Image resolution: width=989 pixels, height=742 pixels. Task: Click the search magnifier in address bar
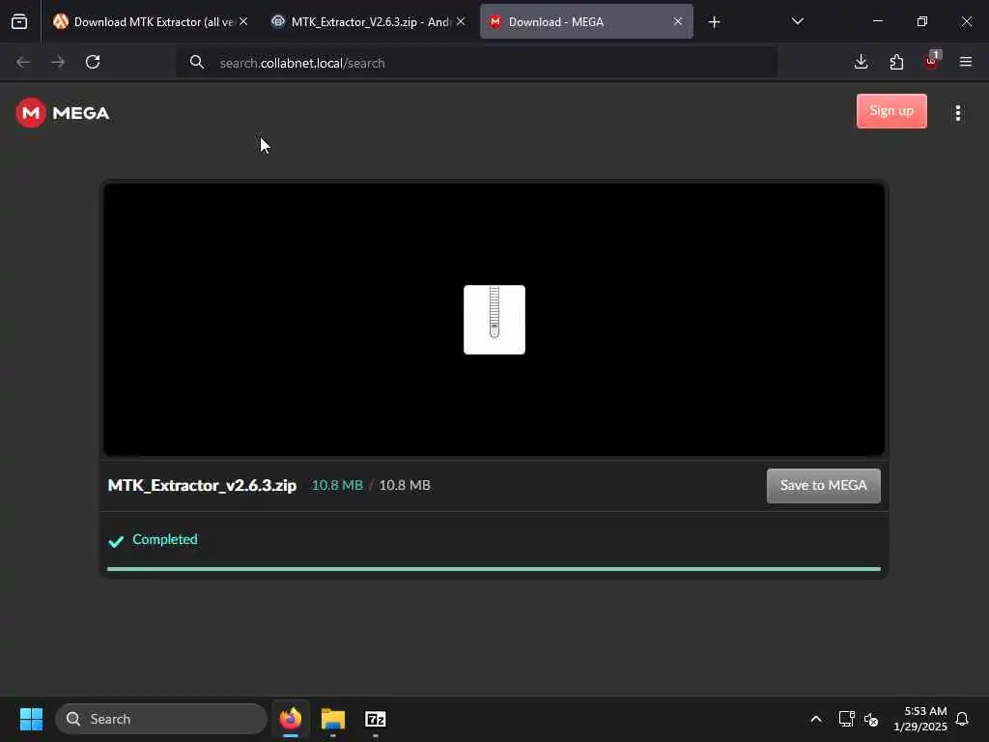pos(197,63)
